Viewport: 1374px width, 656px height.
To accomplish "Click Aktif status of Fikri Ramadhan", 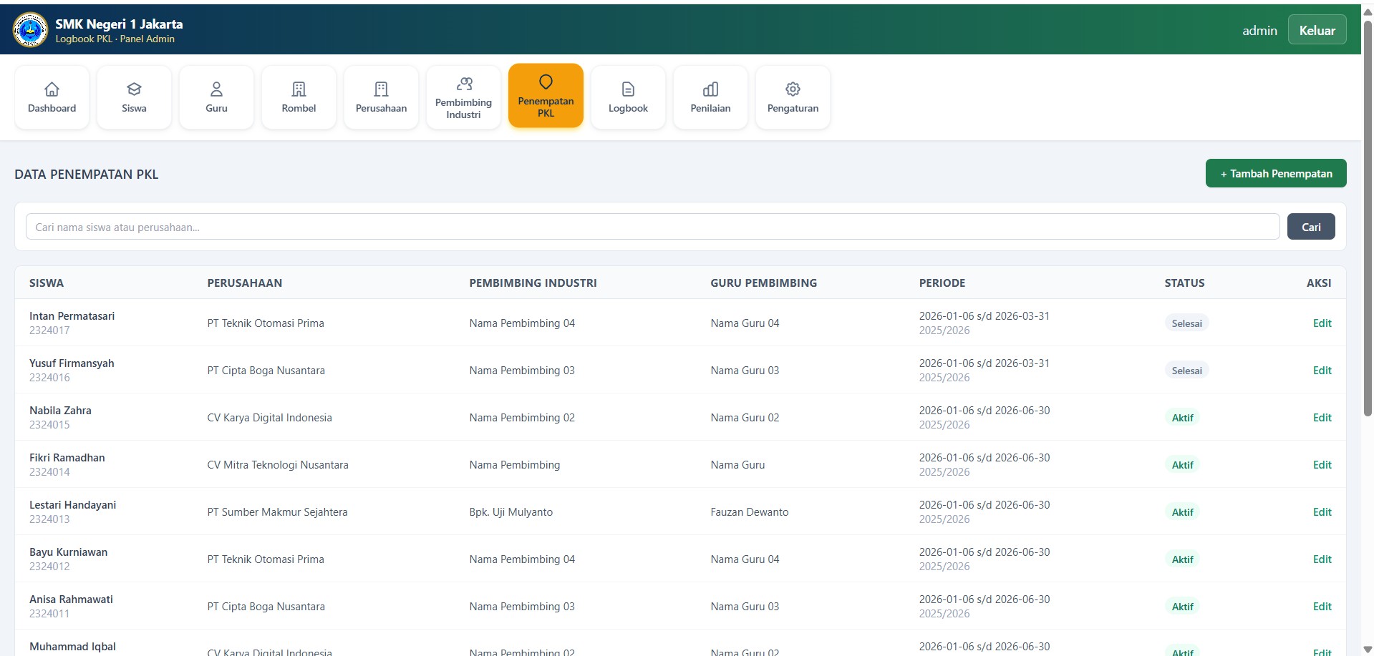I will (1182, 464).
